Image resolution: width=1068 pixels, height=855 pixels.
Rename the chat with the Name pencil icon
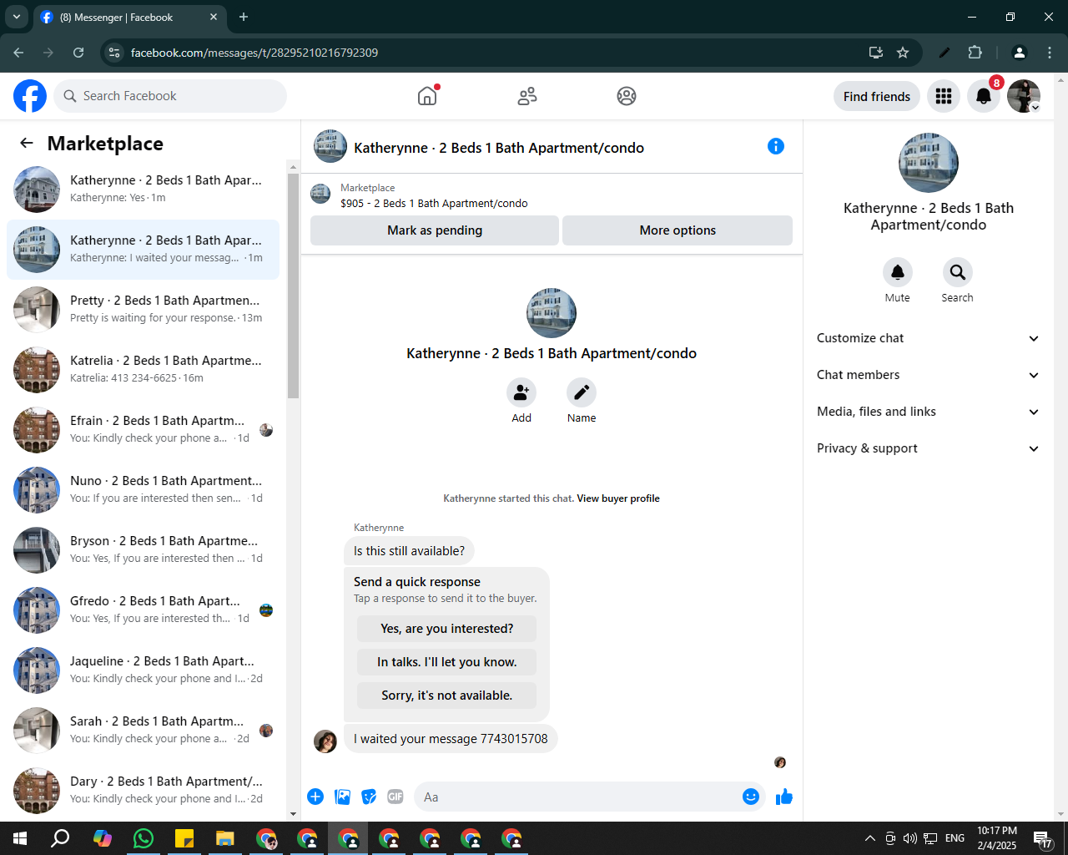click(582, 392)
